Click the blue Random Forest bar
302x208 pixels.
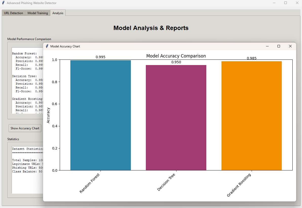[x=100, y=115]
